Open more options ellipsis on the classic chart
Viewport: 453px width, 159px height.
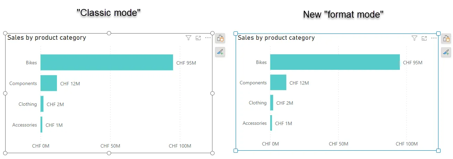(208, 38)
